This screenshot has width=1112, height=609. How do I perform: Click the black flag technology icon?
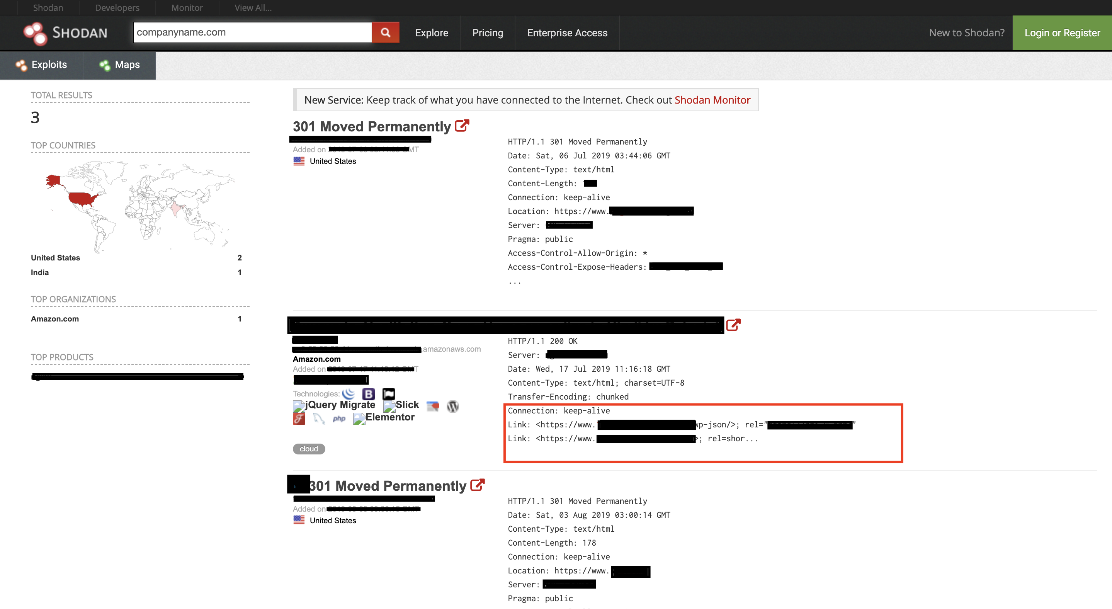(389, 394)
